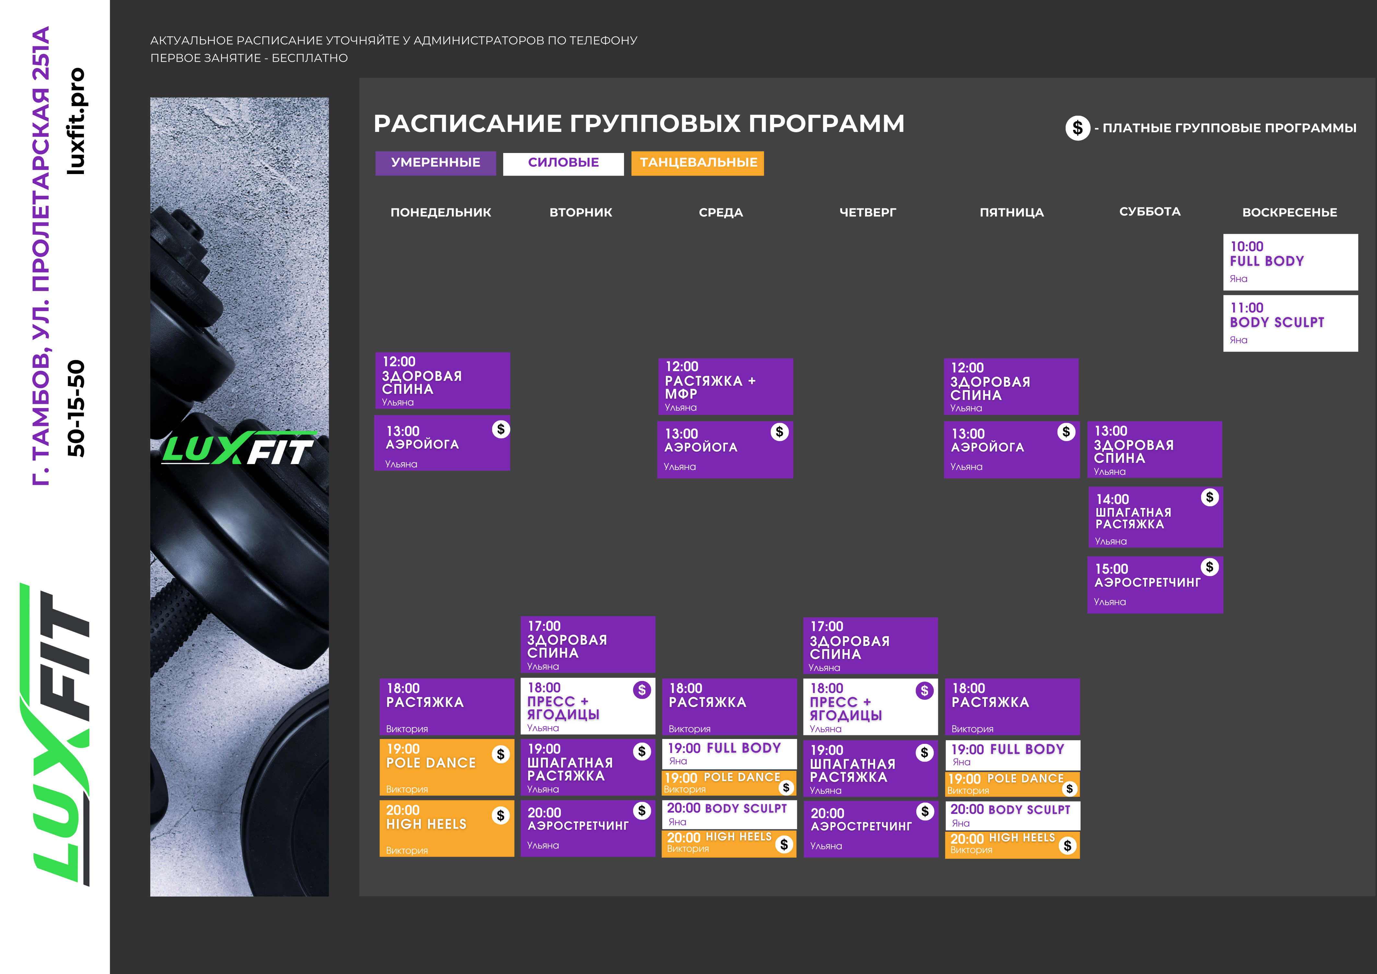Click dollar icon on Tuesday 18:00 Пресс + ягодицы
The width and height of the screenshot is (1377, 974).
[x=642, y=690]
